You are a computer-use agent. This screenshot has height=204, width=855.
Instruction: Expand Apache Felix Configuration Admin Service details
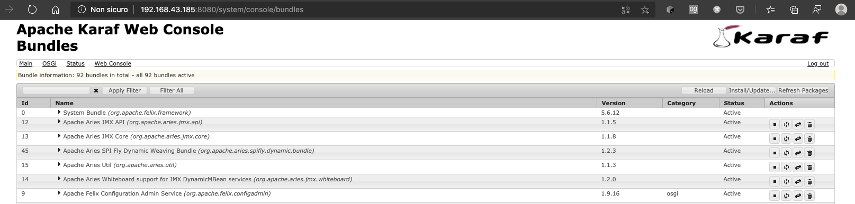pos(59,193)
